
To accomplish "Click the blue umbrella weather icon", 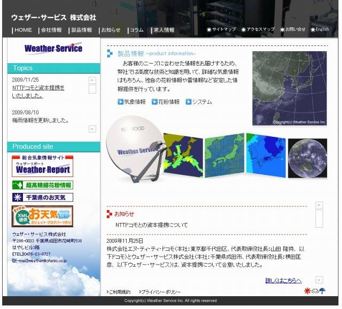I will pos(322,291).
